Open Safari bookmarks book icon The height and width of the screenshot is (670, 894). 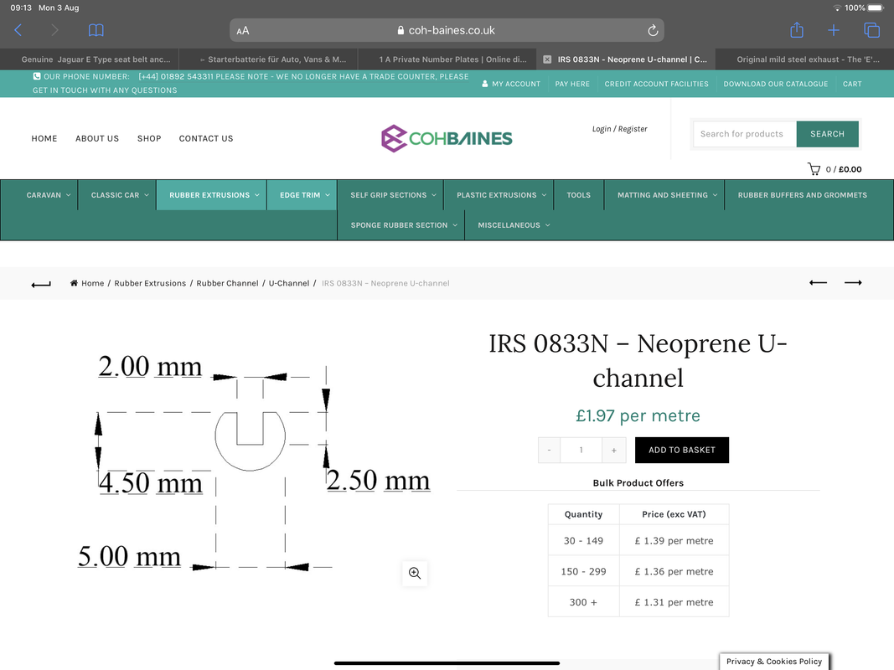[x=96, y=30]
